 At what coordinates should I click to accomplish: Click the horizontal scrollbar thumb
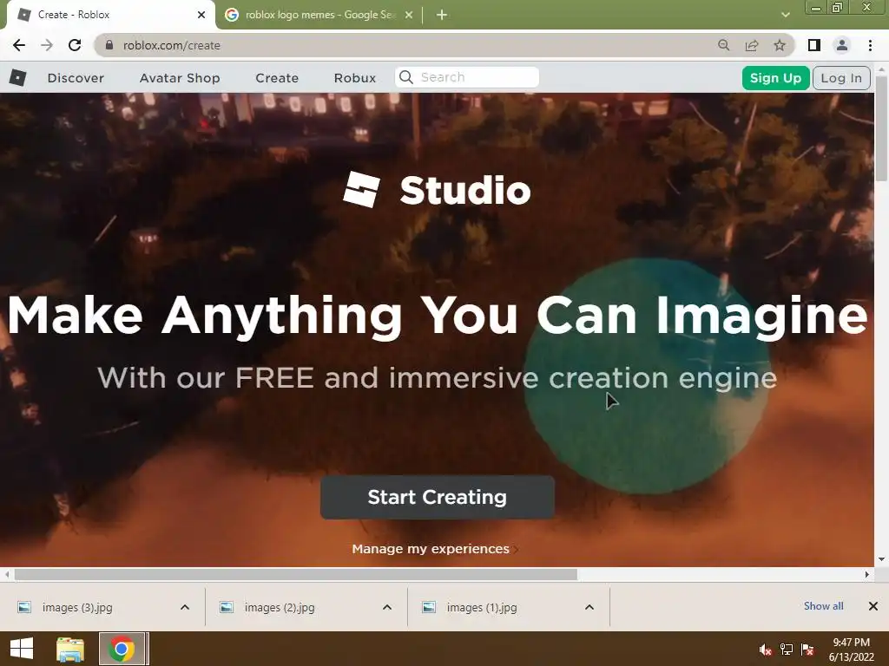tap(296, 574)
